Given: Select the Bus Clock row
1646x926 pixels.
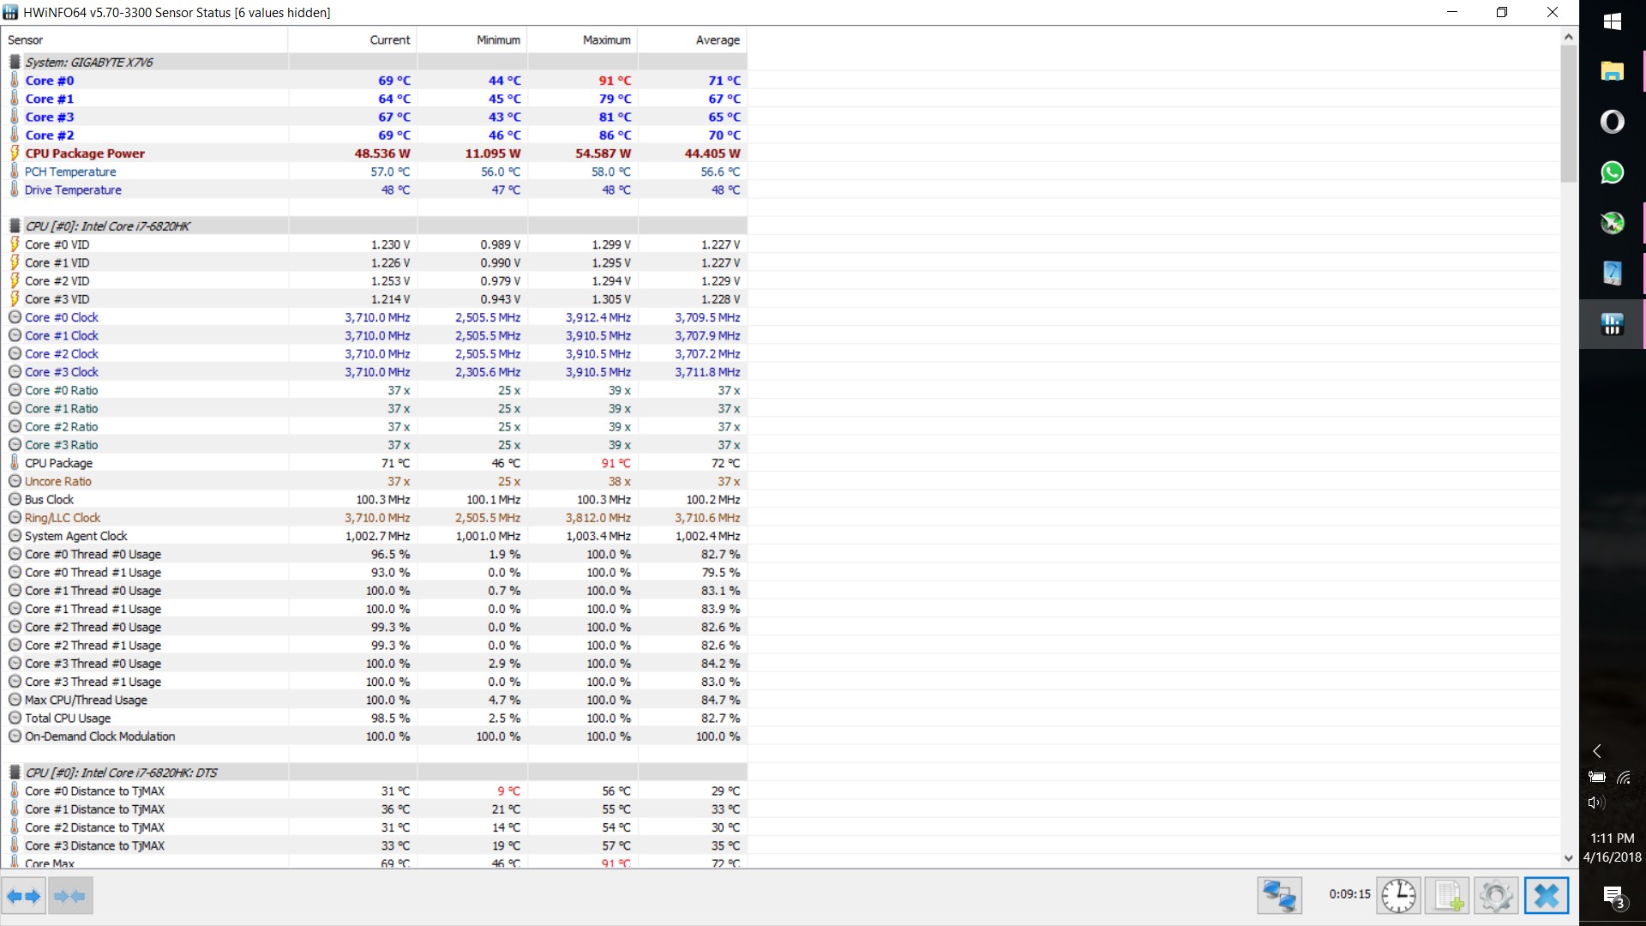Looking at the screenshot, I should coord(374,499).
